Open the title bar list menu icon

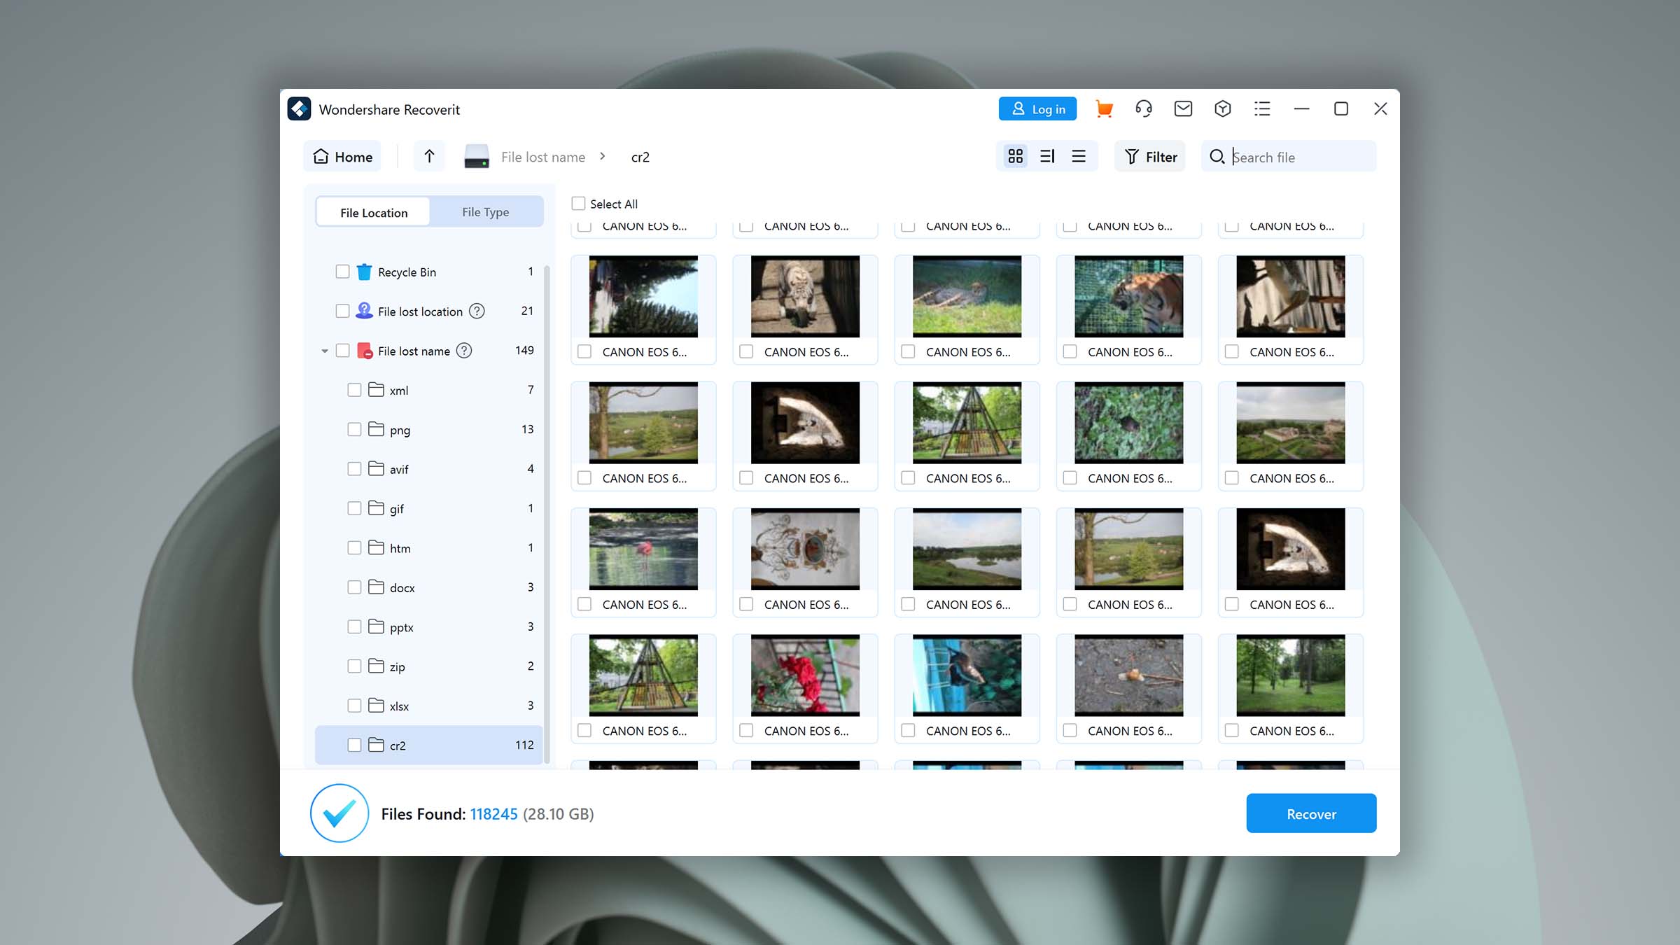tap(1262, 109)
